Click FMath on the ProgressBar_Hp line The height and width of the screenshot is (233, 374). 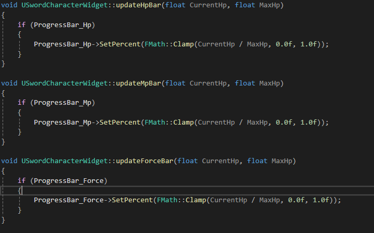155,44
